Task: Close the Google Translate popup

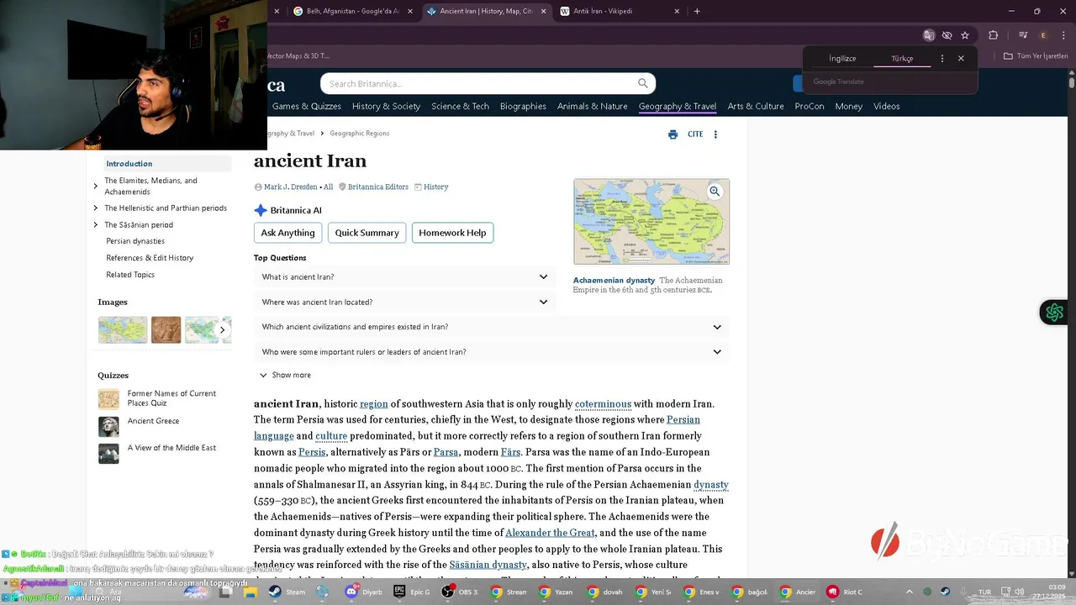Action: click(961, 59)
